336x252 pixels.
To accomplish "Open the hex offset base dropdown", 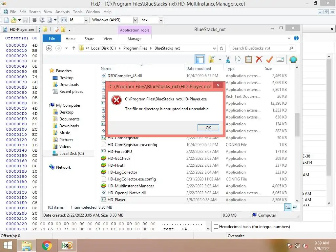I will pyautogui.click(x=161, y=20).
